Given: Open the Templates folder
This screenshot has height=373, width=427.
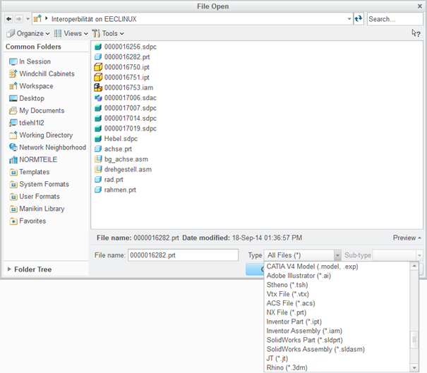Looking at the screenshot, I should coord(30,172).
